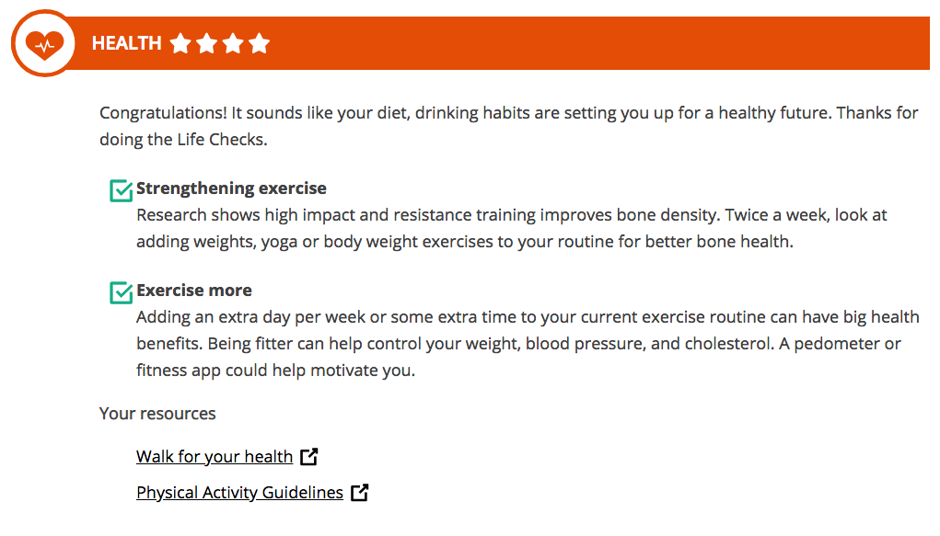The width and height of the screenshot is (940, 536).
Task: Open the Physical Activity Guidelines link
Action: pos(239,493)
